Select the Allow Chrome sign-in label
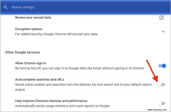The height and width of the screenshot is (112, 171). 30,63
